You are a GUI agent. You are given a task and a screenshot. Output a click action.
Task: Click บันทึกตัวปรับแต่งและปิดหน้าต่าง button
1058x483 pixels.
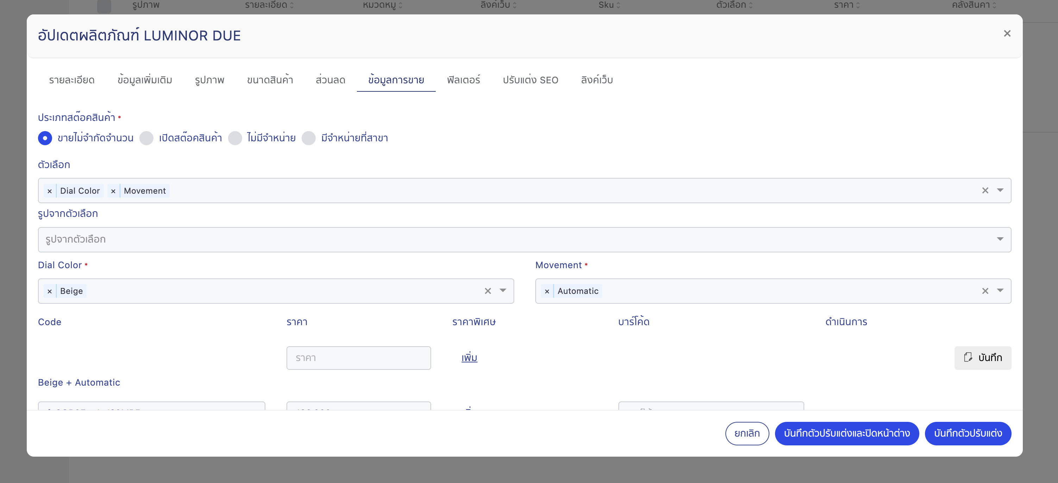(846, 433)
